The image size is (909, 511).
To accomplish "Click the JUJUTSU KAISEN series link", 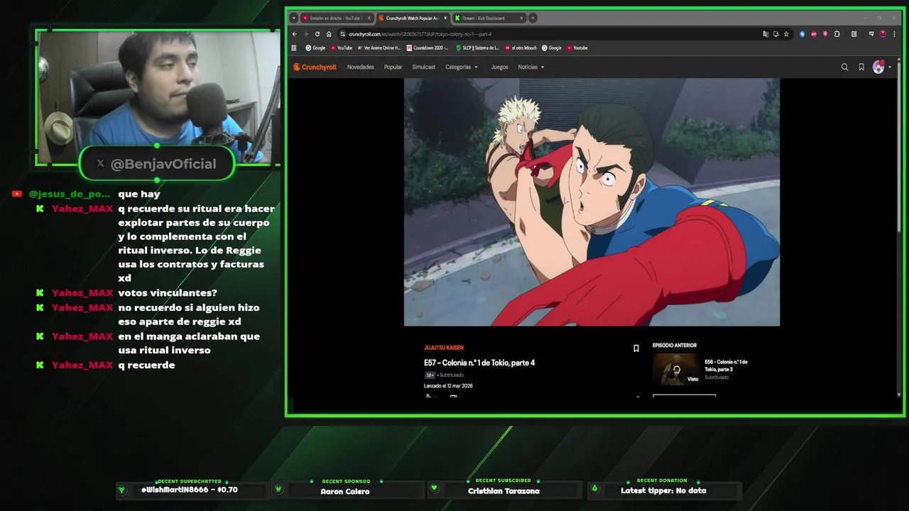I will coord(444,348).
